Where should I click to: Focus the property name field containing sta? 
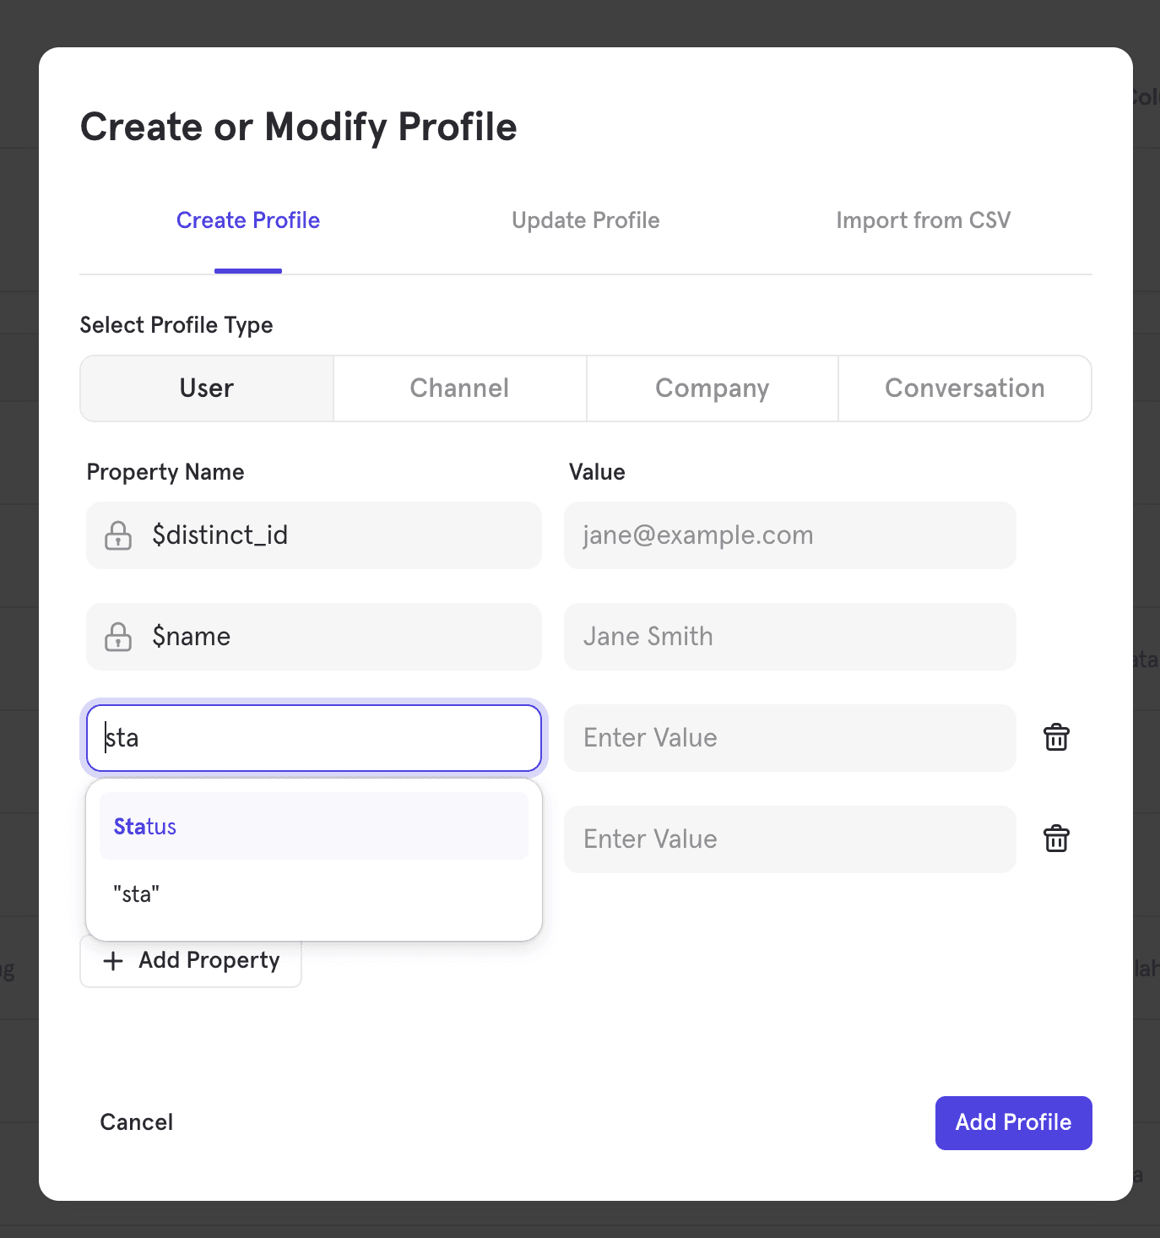click(x=313, y=738)
